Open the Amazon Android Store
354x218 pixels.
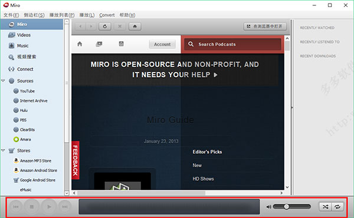[x=38, y=170]
